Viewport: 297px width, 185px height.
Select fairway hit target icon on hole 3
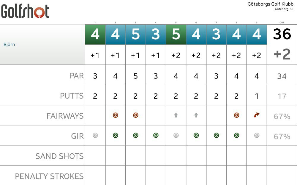coord(136,115)
